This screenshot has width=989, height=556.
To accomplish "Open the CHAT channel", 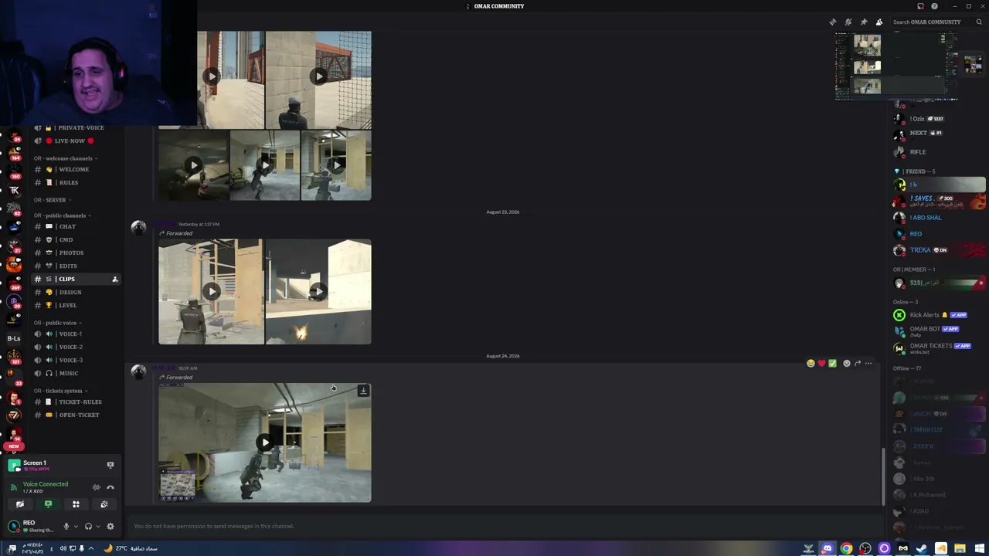I will point(76,226).
